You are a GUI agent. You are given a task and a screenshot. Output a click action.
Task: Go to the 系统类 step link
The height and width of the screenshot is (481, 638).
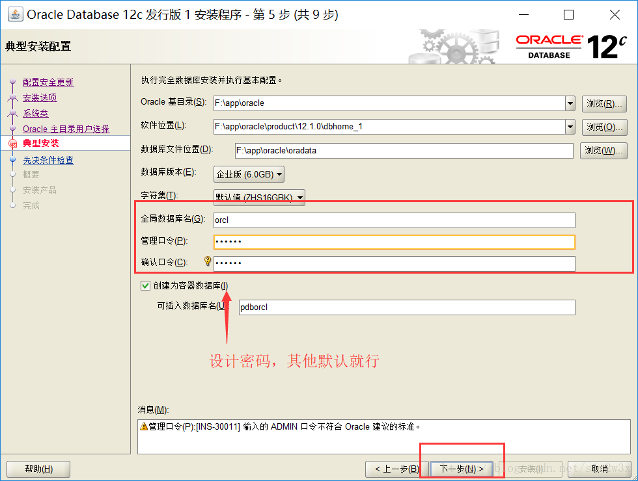pos(35,113)
